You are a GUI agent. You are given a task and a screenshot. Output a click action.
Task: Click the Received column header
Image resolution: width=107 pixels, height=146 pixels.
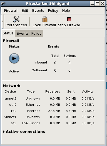point(53,91)
